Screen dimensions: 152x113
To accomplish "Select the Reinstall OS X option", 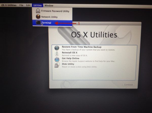I will [70, 52].
